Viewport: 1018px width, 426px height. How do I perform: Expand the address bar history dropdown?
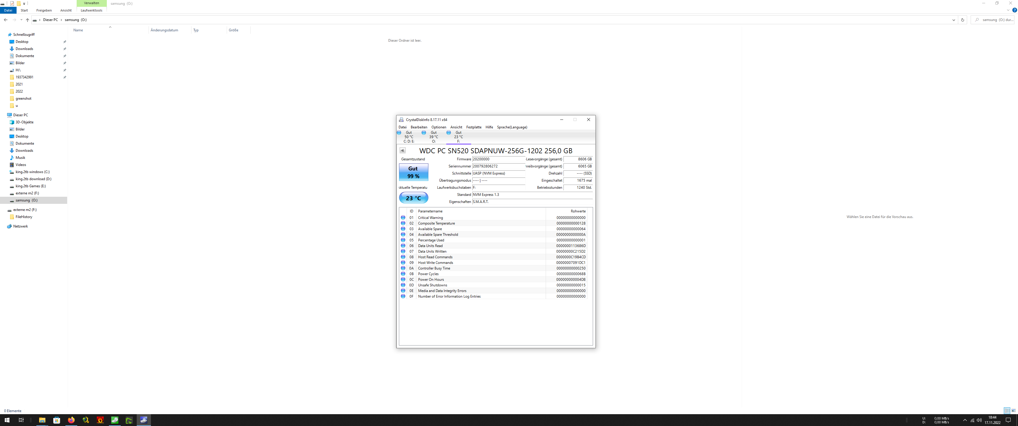click(x=953, y=20)
